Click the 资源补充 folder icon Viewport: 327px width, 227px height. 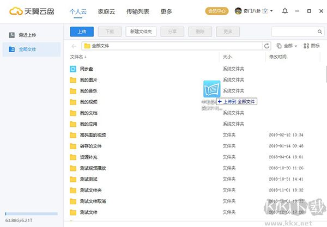click(x=73, y=157)
